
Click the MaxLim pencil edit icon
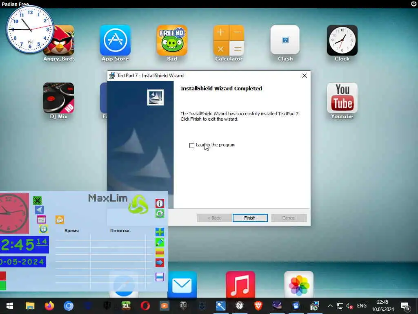tap(160, 242)
